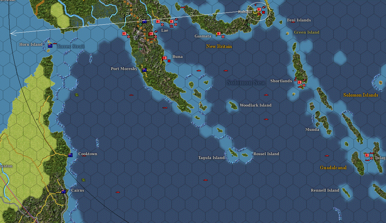This screenshot has height=223, width=386.
Task: Select ship icon southeast of Buna
Action: (x=198, y=70)
